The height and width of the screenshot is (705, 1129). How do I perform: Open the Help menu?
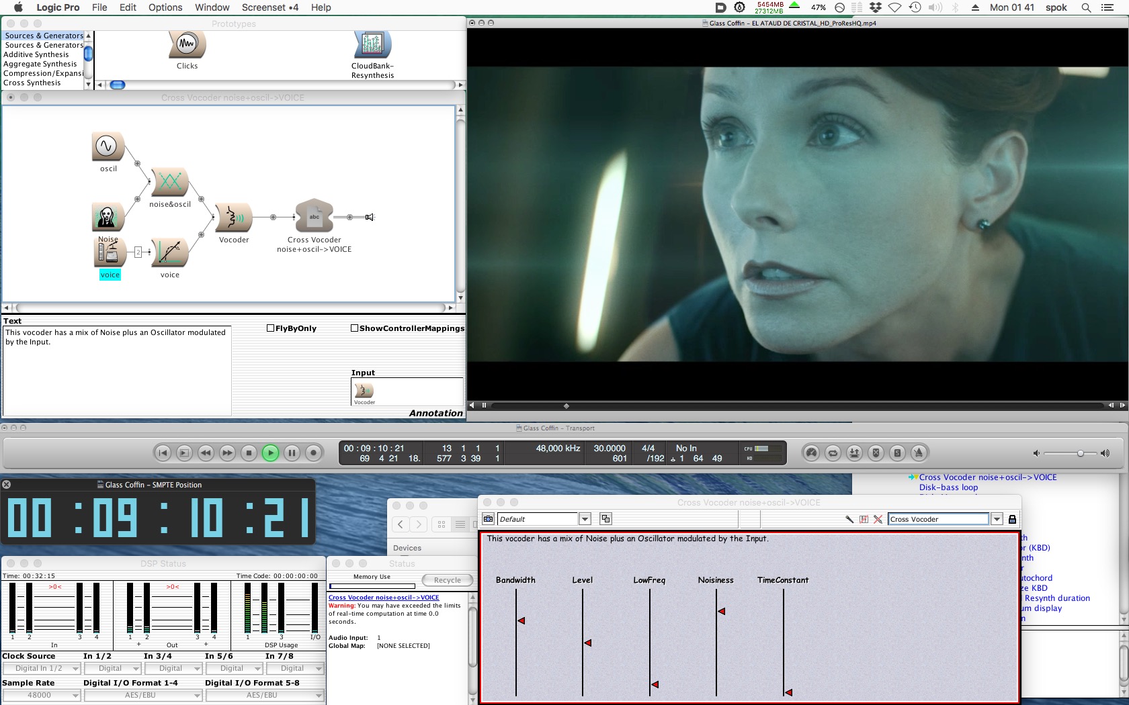[321, 7]
